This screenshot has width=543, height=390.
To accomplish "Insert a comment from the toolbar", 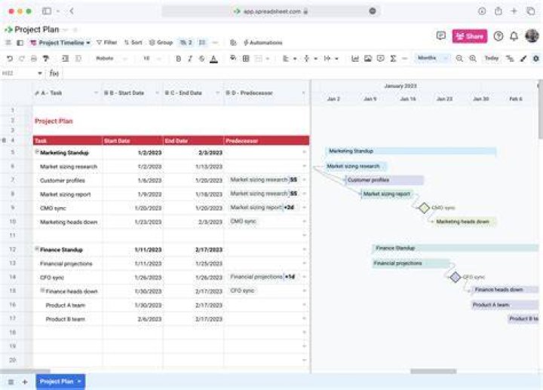I will [380, 59].
